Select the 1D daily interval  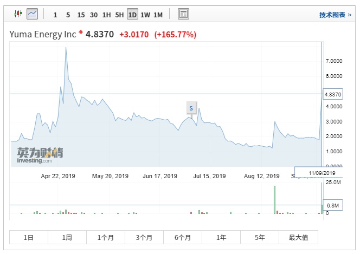click(132, 15)
